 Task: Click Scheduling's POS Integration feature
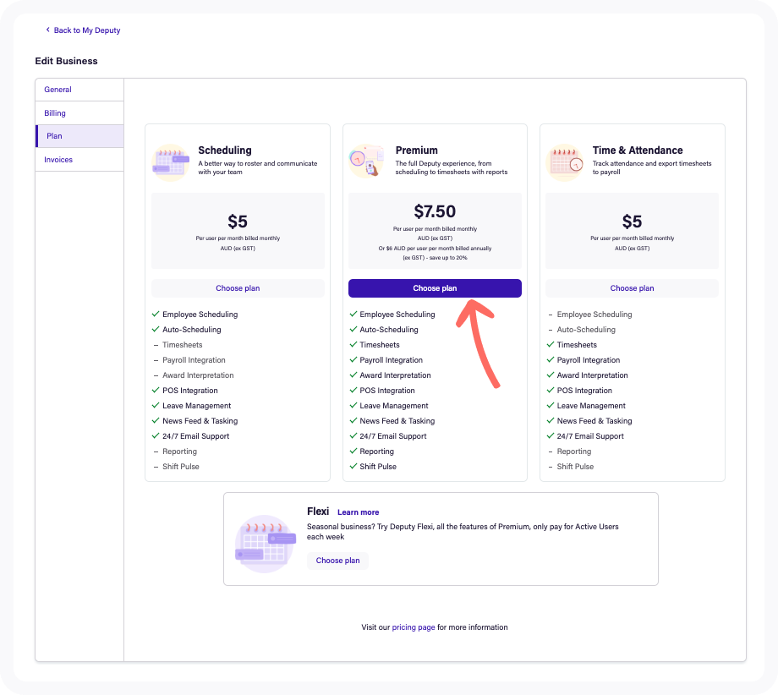pyautogui.click(x=190, y=391)
